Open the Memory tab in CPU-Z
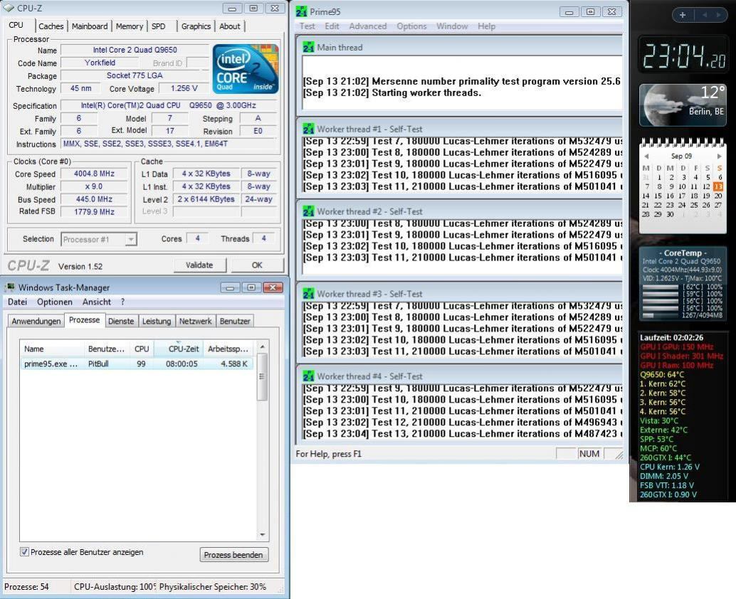The image size is (736, 599). click(129, 27)
